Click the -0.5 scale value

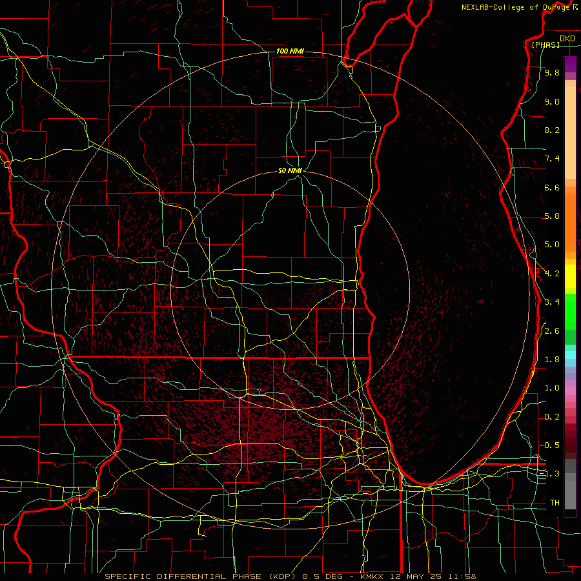click(549, 445)
